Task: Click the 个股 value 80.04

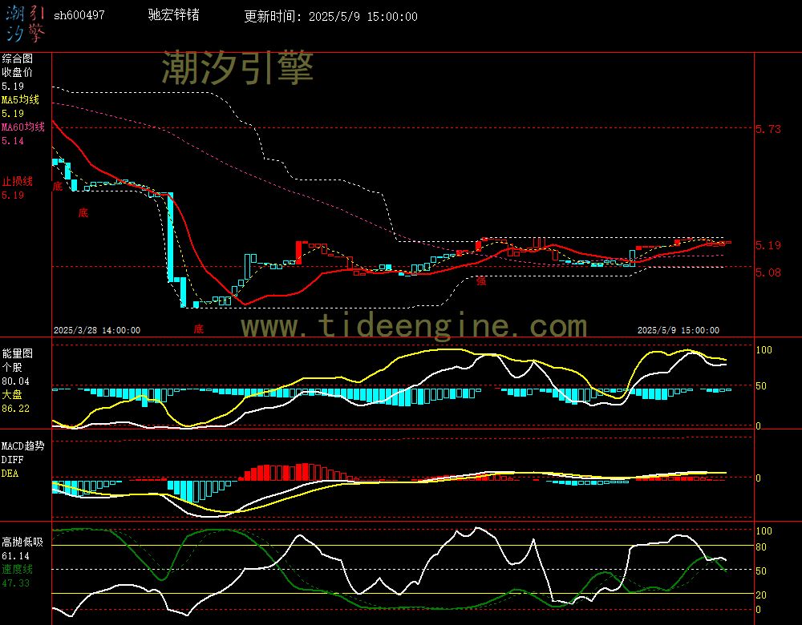Action: tap(15, 381)
